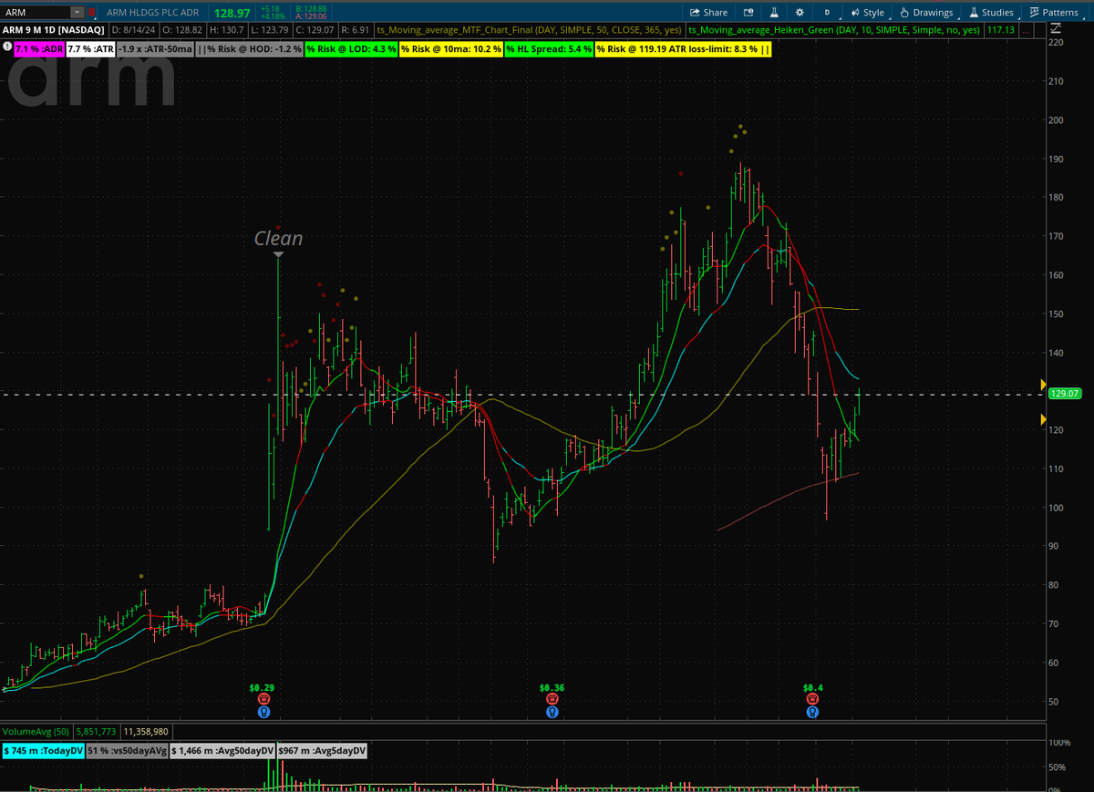The height and width of the screenshot is (792, 1094).
Task: Click the '51 % :vs50dayAVg' label
Action: [x=128, y=751]
